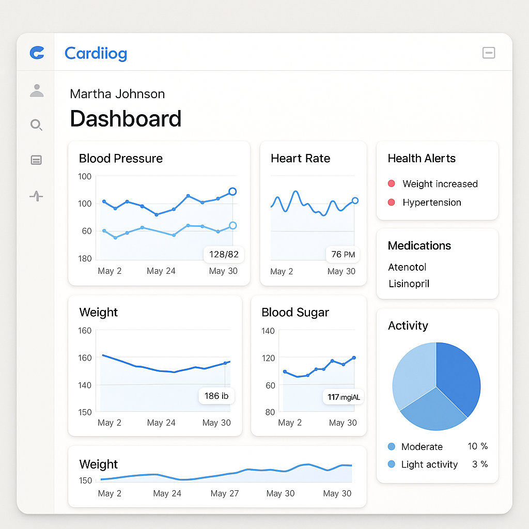
Task: Open the Hypertension alert
Action: [431, 203]
